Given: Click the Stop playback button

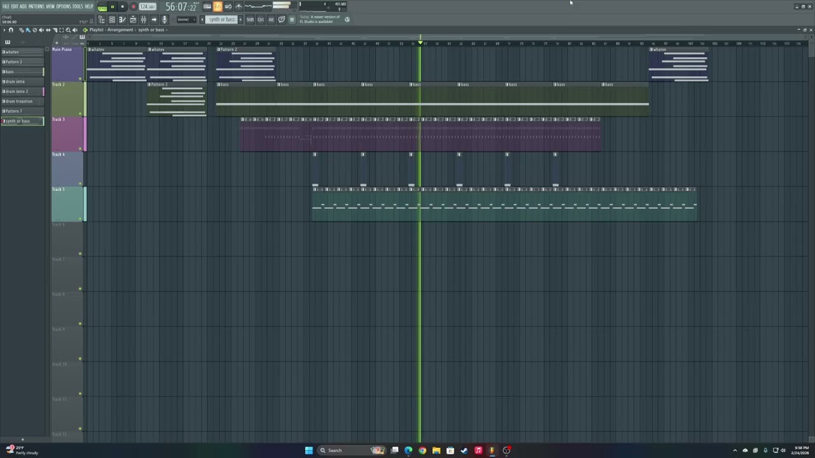Looking at the screenshot, I should tap(122, 7).
